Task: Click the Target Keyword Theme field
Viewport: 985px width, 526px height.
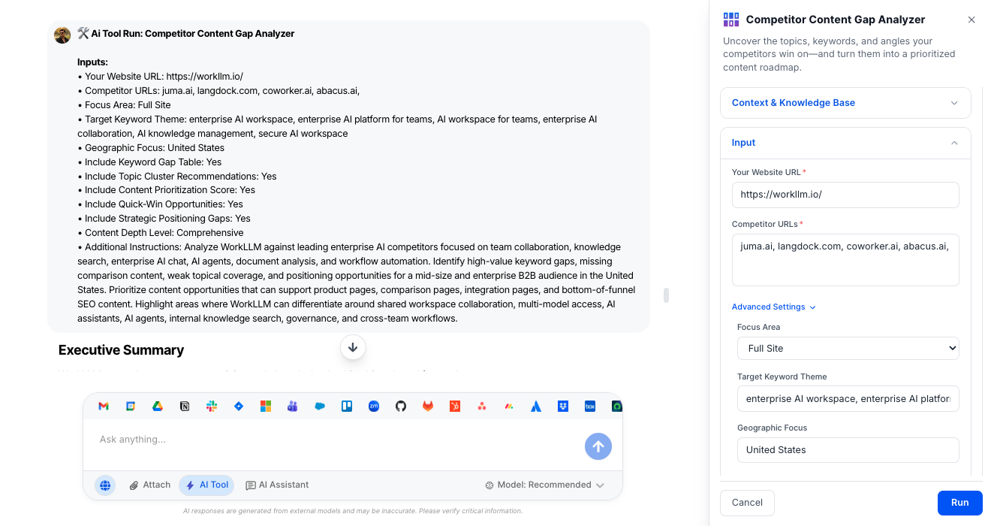Action: pos(848,399)
